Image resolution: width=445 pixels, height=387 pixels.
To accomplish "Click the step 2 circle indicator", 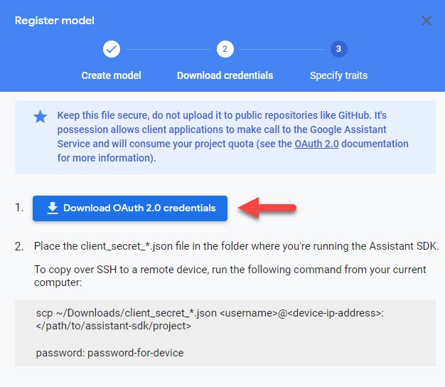I will tap(225, 49).
